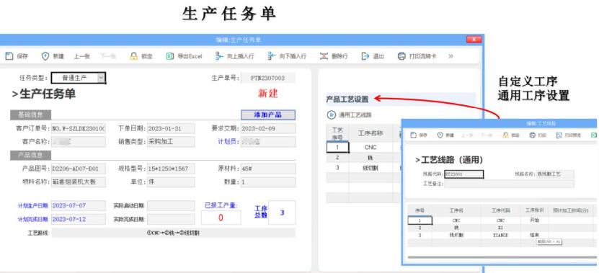Select 线切割 cell in 产品工艺设置 table
Viewport: 599px width, 273px height.
[x=371, y=168]
